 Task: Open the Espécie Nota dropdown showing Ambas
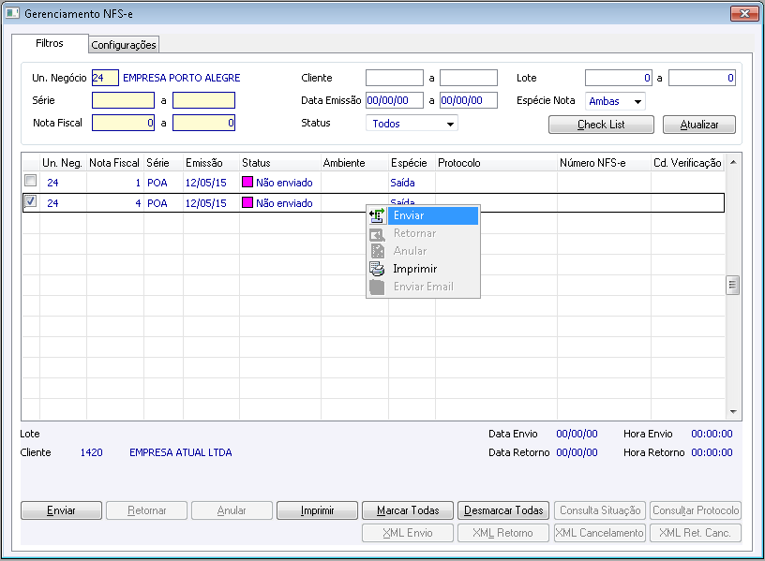coord(615,101)
